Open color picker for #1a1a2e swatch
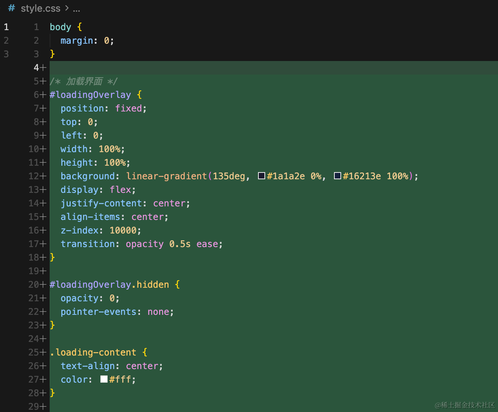The width and height of the screenshot is (498, 412). point(262,175)
